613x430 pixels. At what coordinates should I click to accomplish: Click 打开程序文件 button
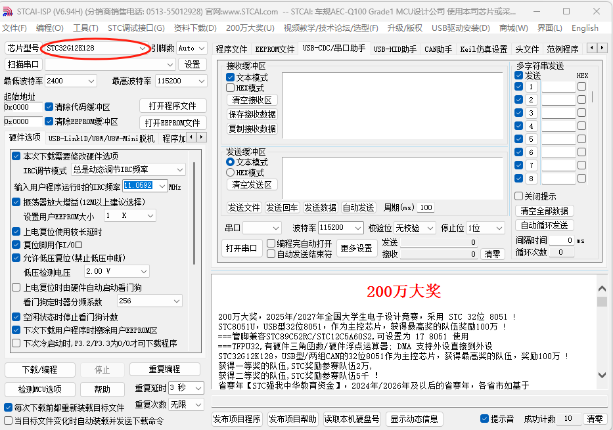(x=173, y=106)
